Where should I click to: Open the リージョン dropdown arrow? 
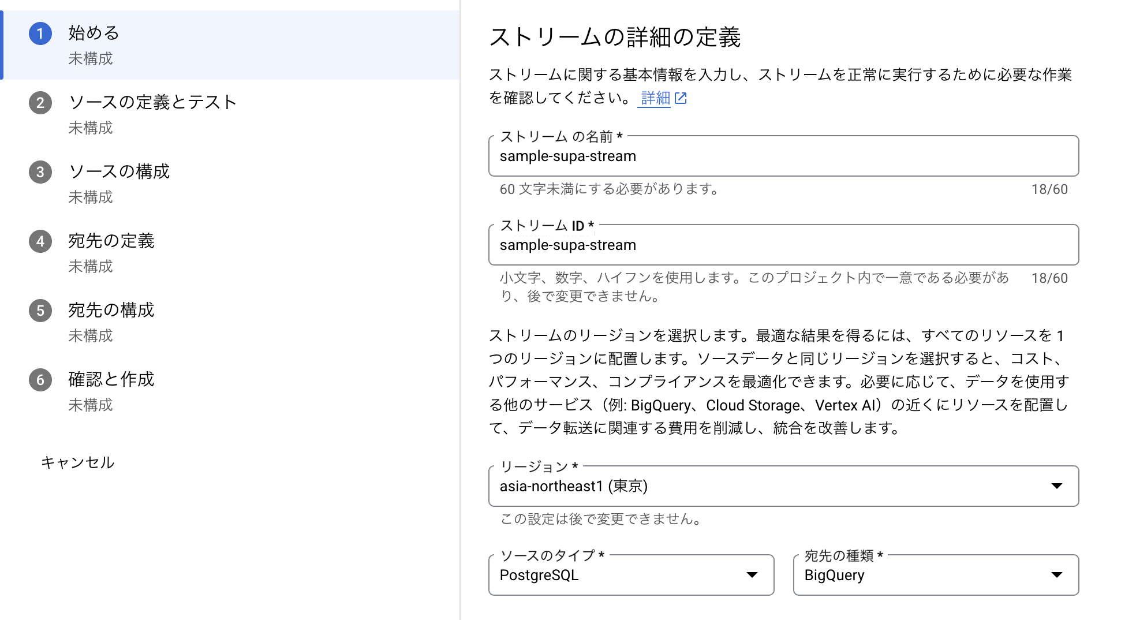click(1056, 486)
